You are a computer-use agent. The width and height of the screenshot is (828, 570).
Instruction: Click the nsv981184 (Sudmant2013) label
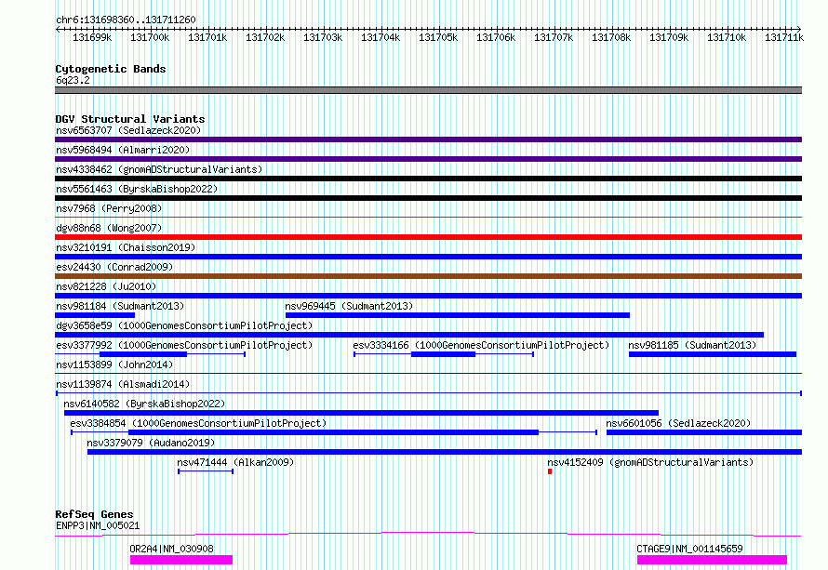pos(120,306)
